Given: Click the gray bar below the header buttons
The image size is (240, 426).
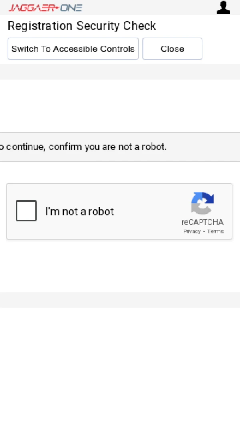Looking at the screenshot, I should [x=120, y=72].
